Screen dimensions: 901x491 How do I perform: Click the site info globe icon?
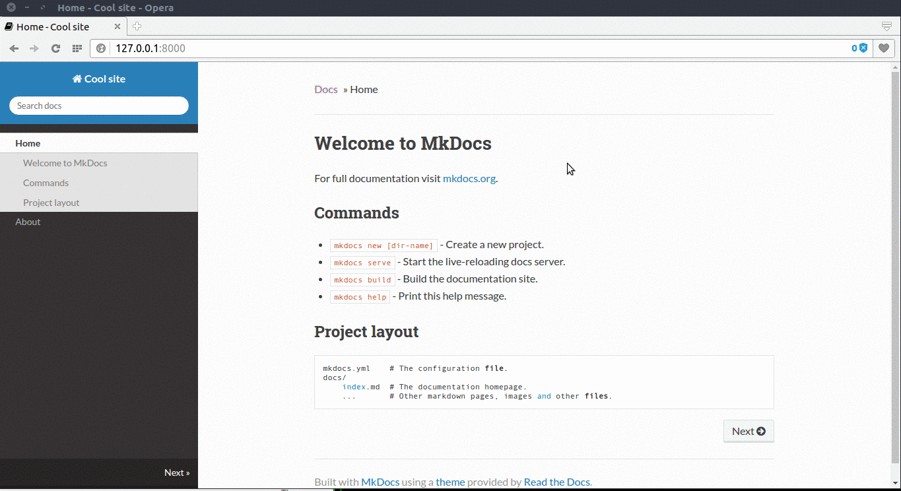click(x=101, y=48)
